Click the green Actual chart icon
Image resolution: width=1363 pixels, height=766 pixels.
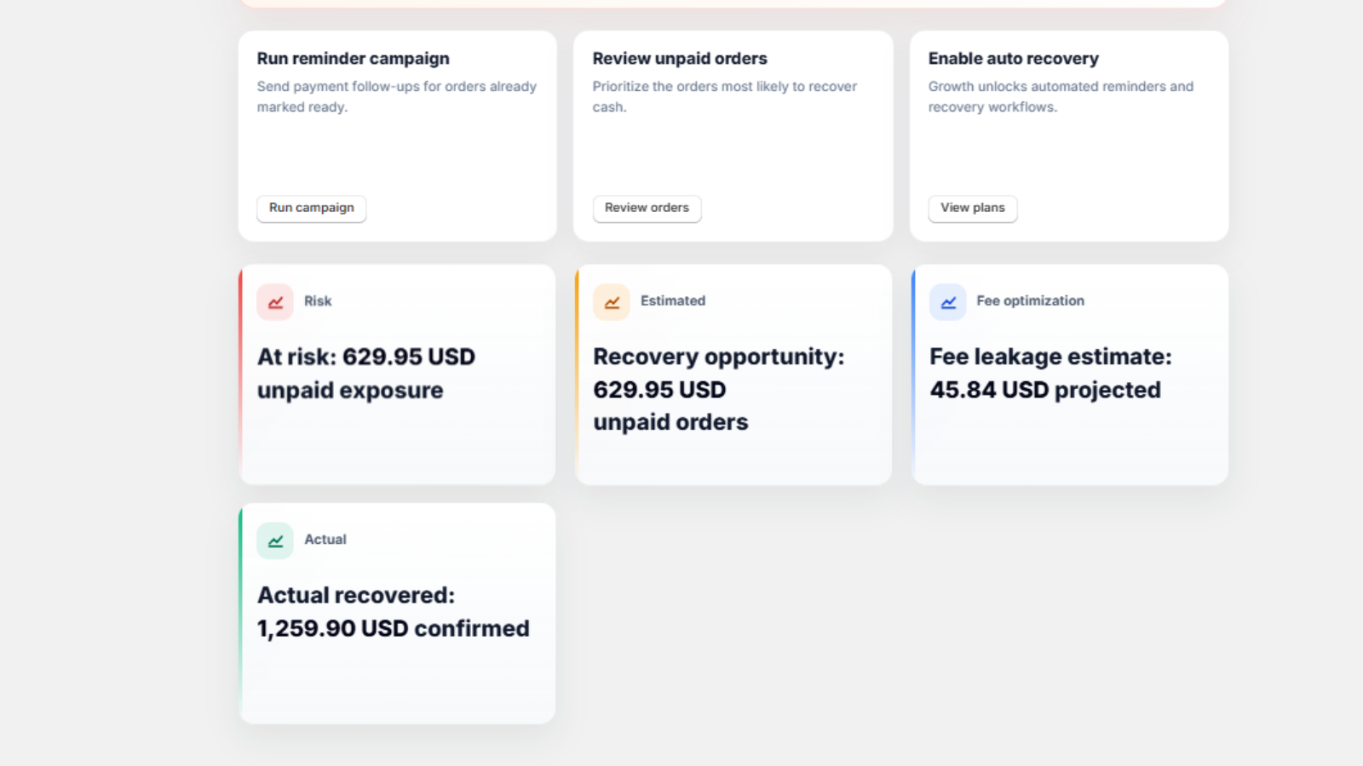[x=275, y=540]
